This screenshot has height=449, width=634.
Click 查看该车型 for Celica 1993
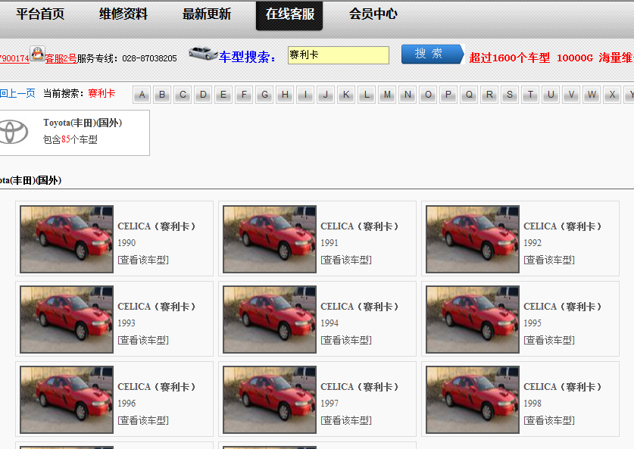click(x=143, y=340)
